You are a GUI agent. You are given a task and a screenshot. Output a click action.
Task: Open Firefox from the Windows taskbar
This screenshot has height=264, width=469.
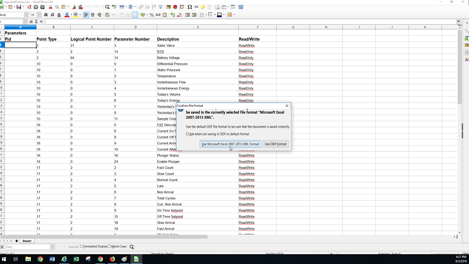[112, 259]
